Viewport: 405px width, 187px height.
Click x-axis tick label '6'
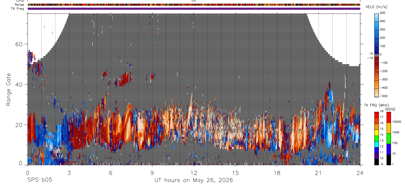110,173
